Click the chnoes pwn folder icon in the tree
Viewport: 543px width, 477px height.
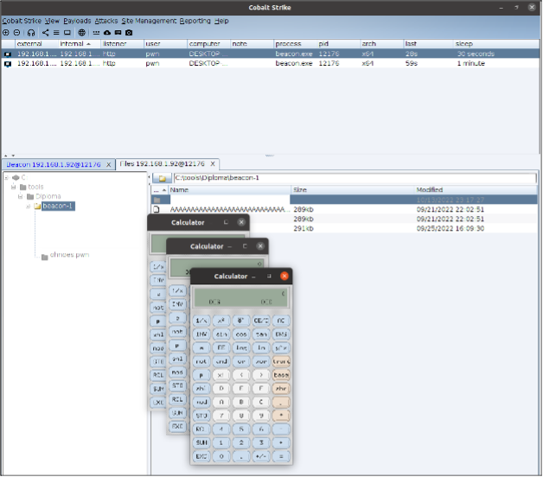(45, 258)
